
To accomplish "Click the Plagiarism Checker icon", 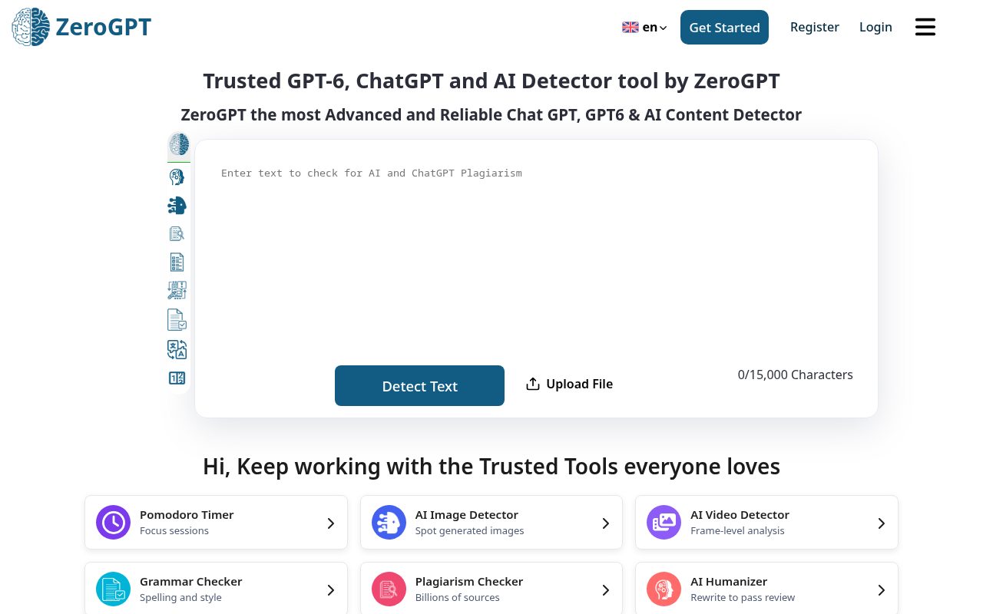I will (x=389, y=589).
